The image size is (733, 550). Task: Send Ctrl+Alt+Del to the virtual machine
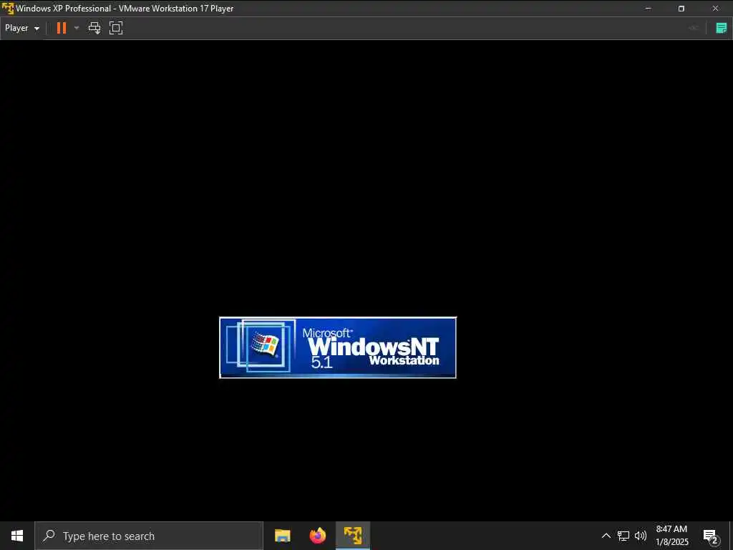pyautogui.click(x=94, y=28)
